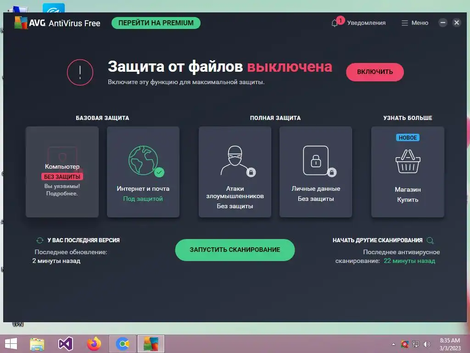Open the notifications bell icon

(x=335, y=23)
